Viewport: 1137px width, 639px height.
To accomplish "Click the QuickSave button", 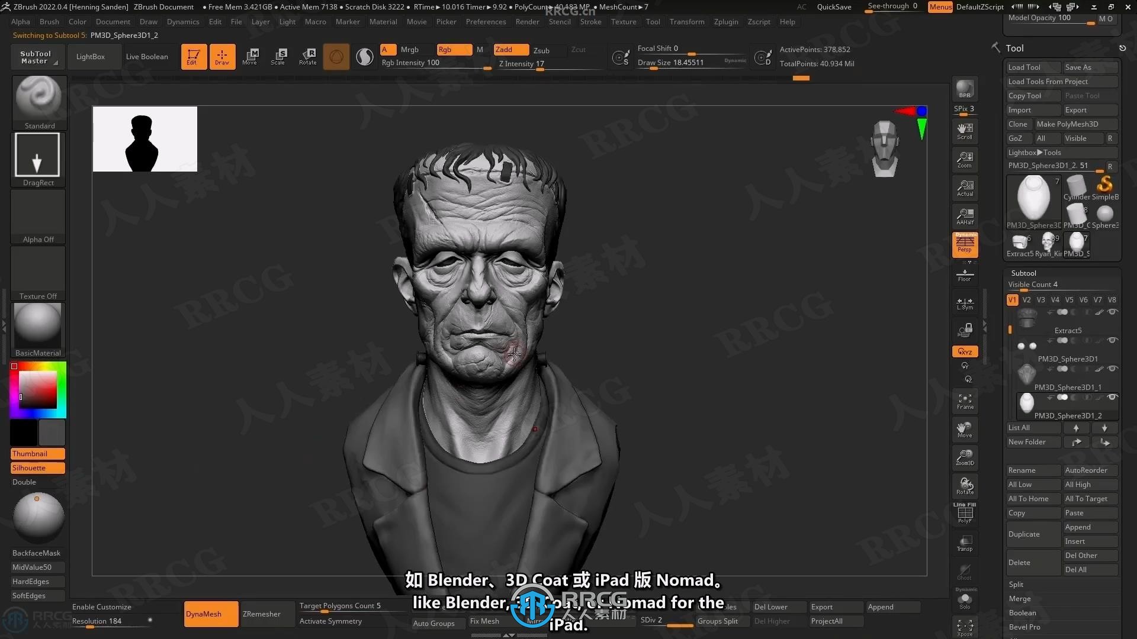I will [834, 7].
